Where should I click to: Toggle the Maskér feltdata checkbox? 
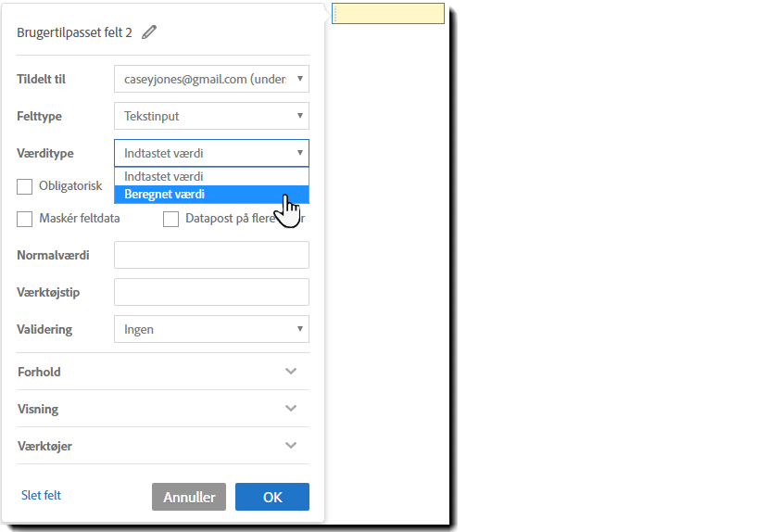click(x=25, y=220)
